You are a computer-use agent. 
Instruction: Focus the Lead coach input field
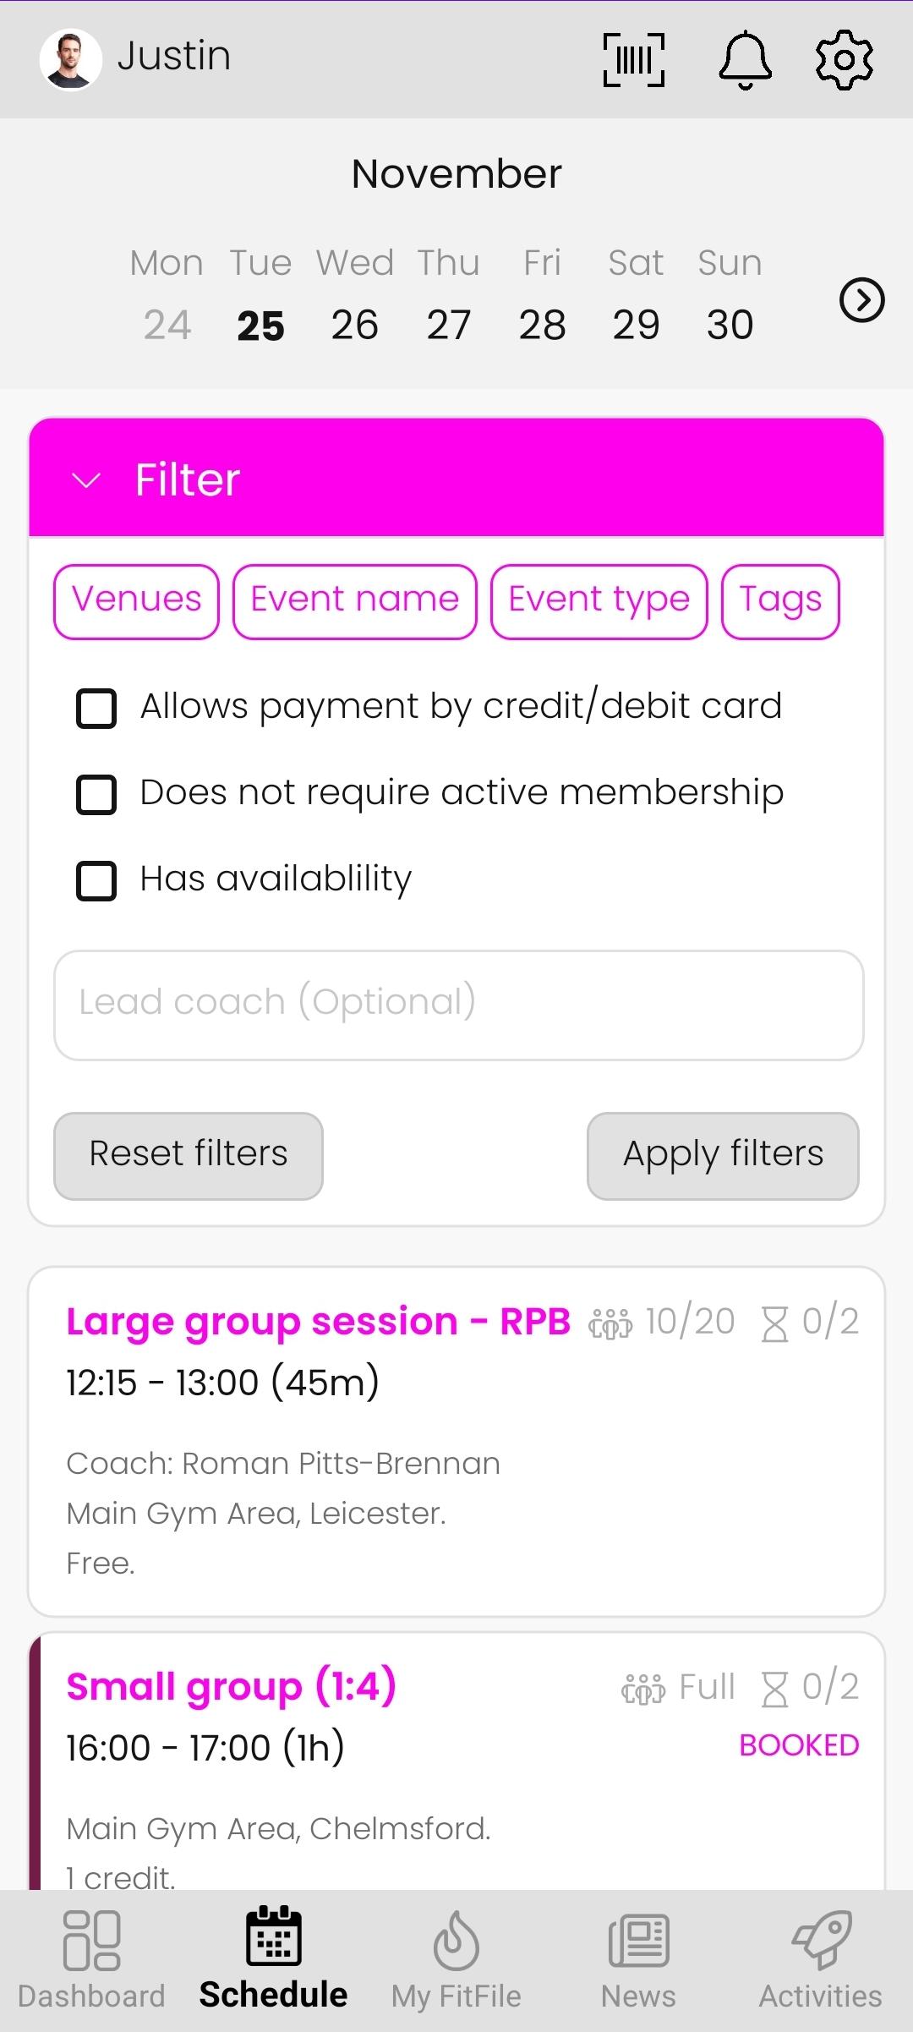(x=458, y=1005)
